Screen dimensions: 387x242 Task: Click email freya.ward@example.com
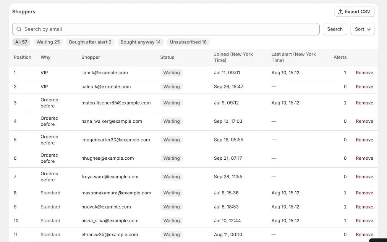tap(110, 176)
